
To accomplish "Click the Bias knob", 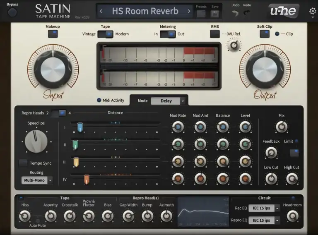I will 108,216.
